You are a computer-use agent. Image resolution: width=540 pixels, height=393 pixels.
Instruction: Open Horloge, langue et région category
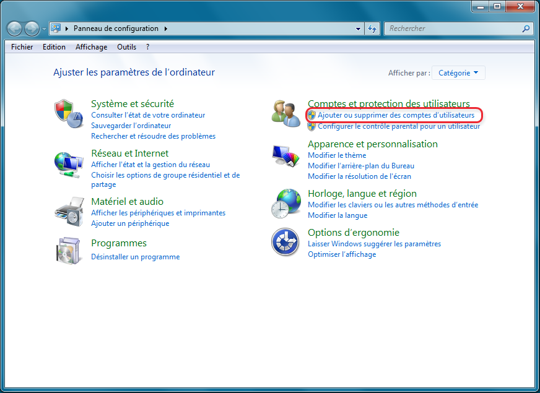pos(362,193)
